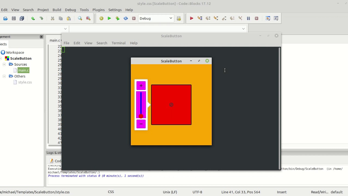The height and width of the screenshot is (196, 348).
Task: Click the magenta minus scale button
Action: pyautogui.click(x=141, y=124)
